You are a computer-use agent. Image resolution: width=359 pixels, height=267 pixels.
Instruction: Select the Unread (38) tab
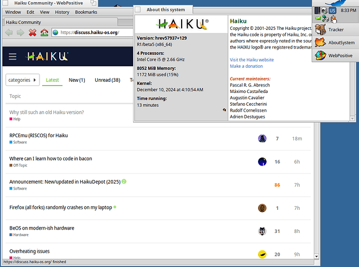107,80
